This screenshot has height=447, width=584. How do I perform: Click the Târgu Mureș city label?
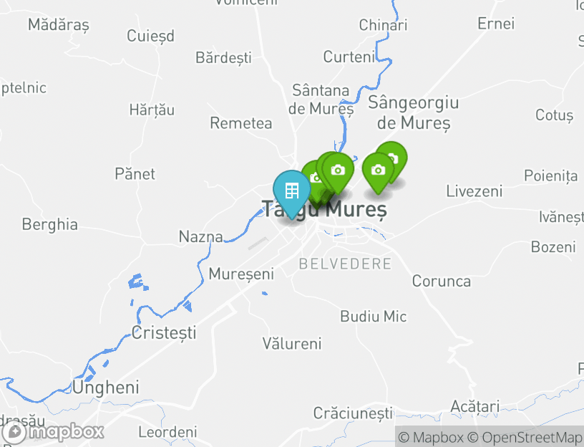tap(325, 208)
